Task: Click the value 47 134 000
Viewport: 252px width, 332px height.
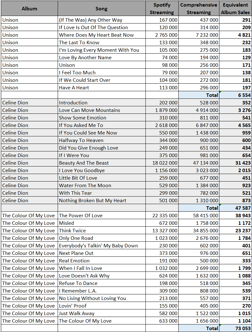Action: 199,163
